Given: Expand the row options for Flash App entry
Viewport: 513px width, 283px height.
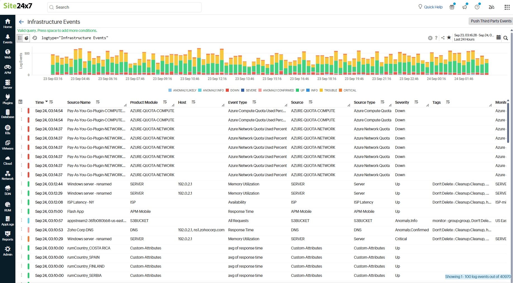Looking at the screenshot, I should tap(22, 211).
